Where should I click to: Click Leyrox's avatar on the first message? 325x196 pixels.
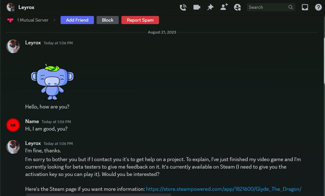coord(13,46)
